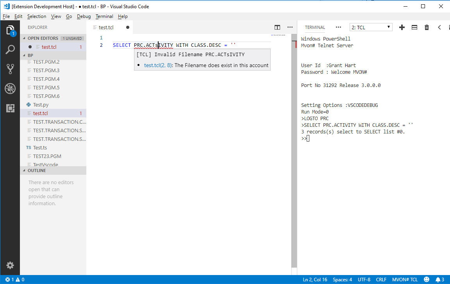This screenshot has height=284, width=450.
Task: Click CLASS.DESC in line 2
Action: click(206, 45)
